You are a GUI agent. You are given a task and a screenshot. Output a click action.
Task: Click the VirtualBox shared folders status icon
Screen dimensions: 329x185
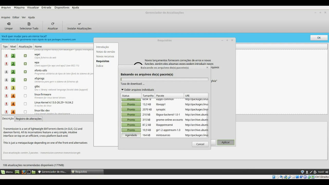(x=294, y=177)
